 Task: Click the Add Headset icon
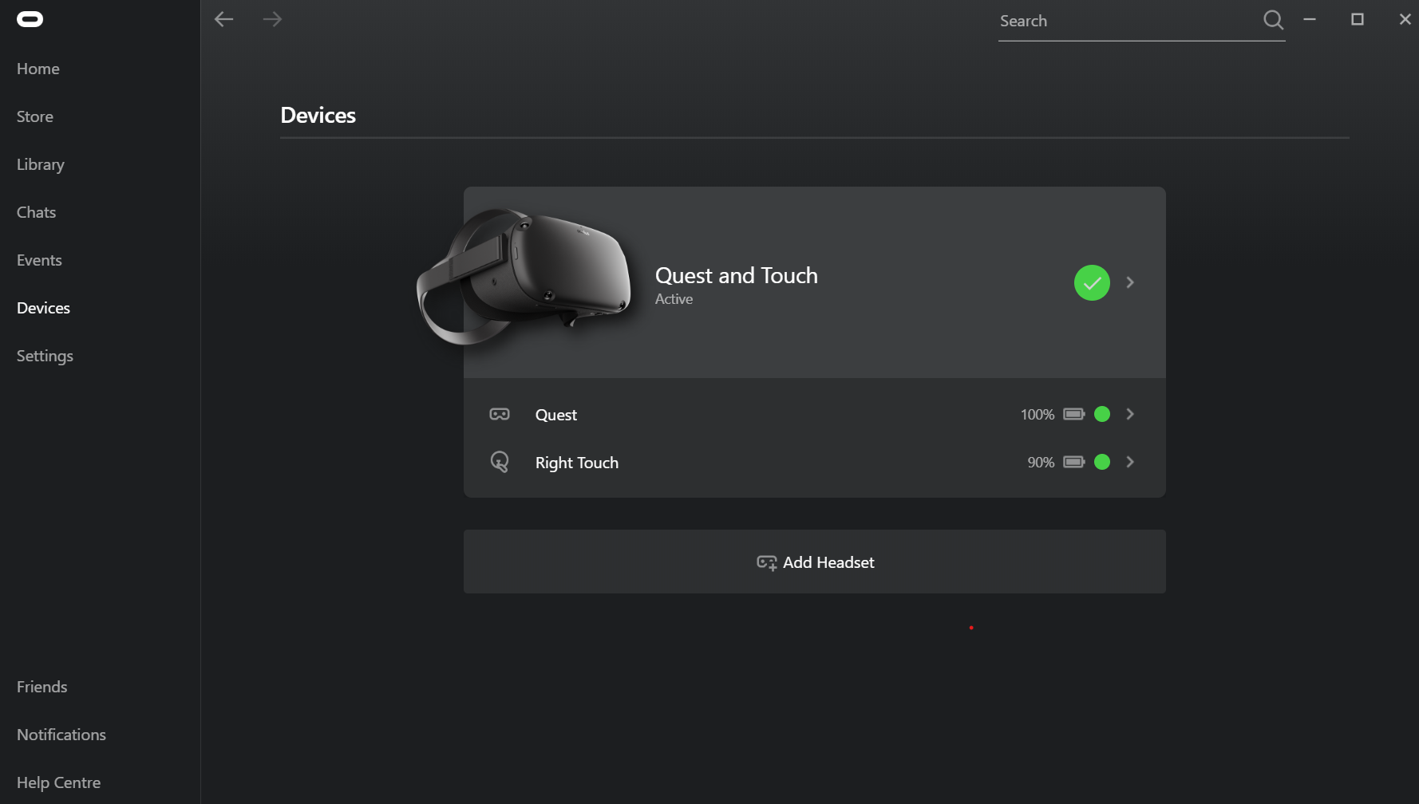click(x=766, y=562)
